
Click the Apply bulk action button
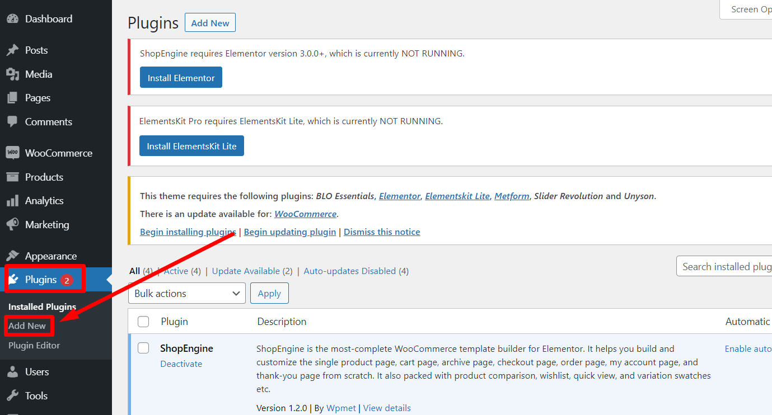click(x=269, y=294)
